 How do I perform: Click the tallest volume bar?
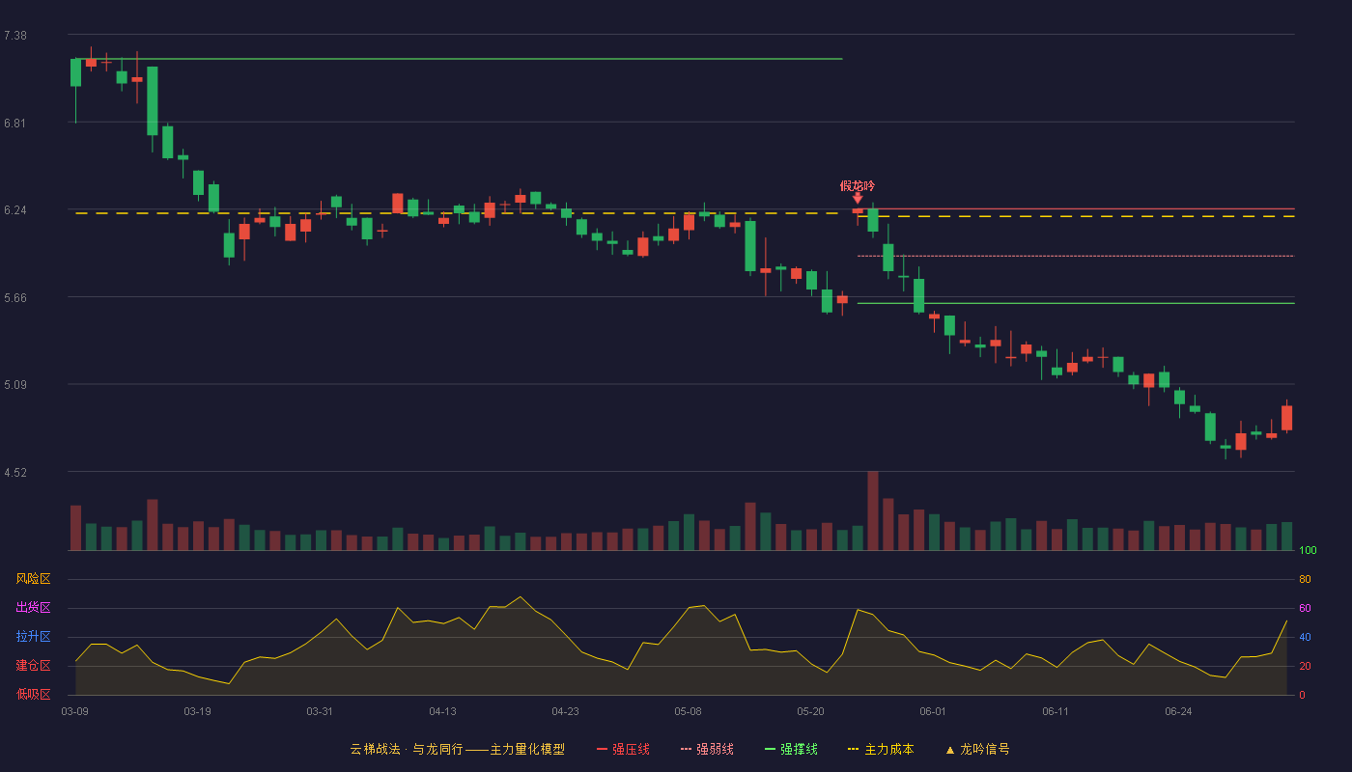pos(873,510)
